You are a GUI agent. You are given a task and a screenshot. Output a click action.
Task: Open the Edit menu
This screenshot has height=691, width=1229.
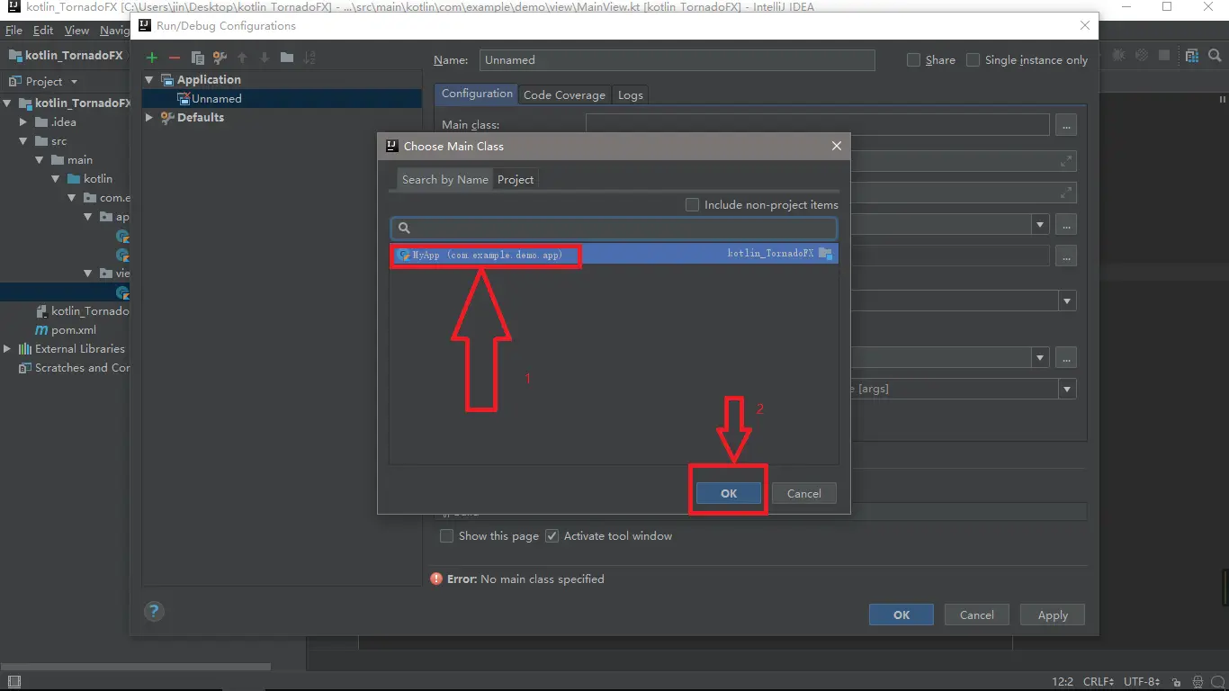coord(43,30)
